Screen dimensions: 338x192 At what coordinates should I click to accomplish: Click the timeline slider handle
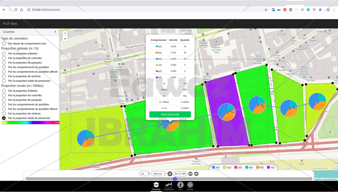coord(175,179)
